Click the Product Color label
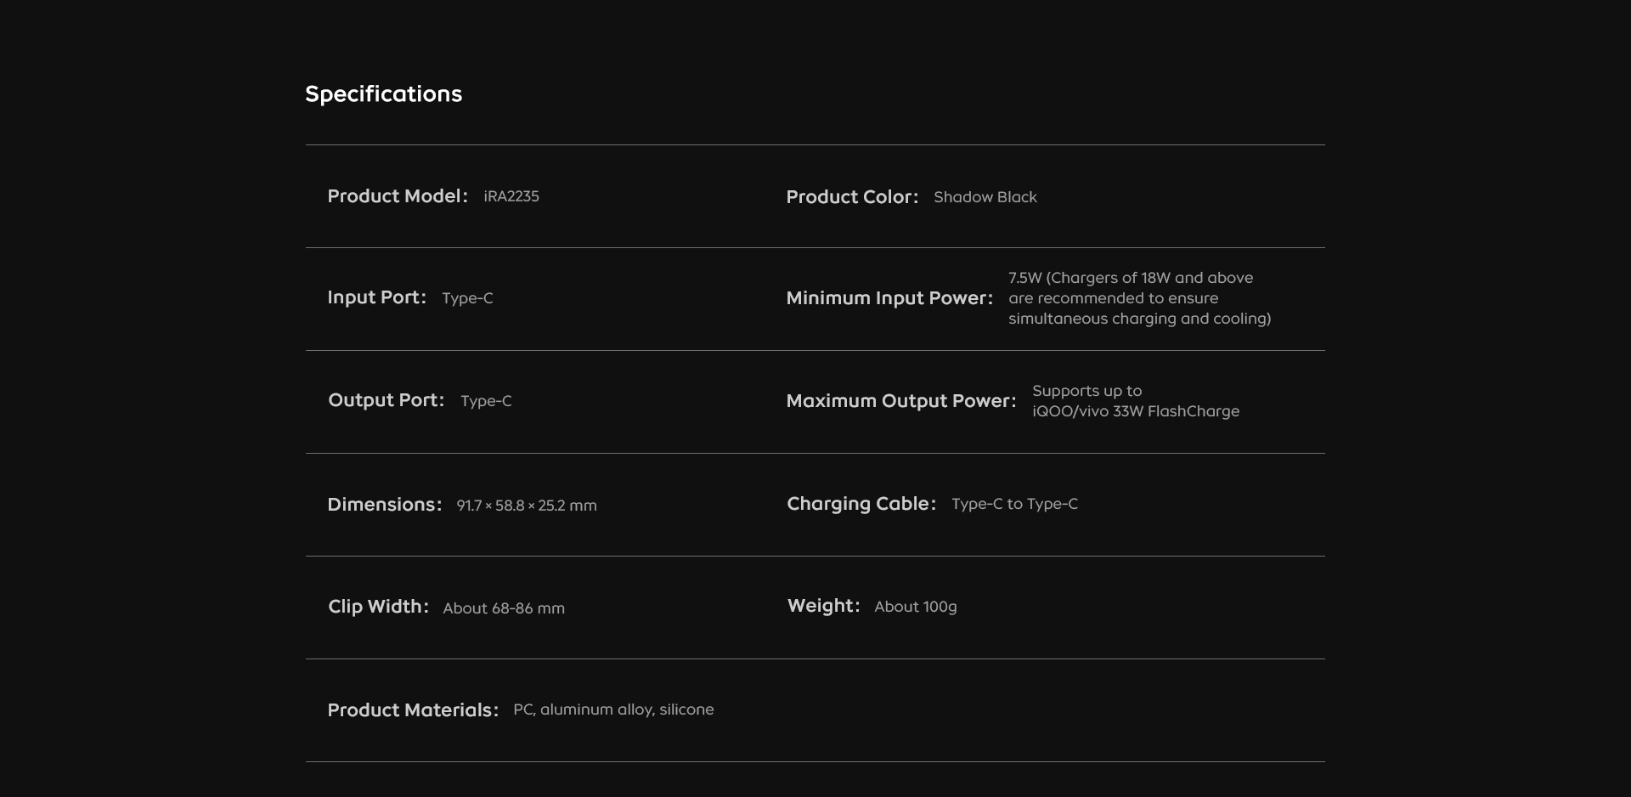This screenshot has height=797, width=1631. coord(851,197)
